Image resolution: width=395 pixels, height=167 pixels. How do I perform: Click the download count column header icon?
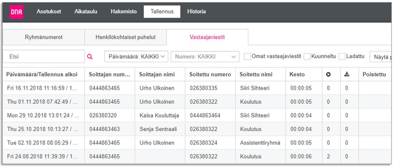click(x=347, y=74)
